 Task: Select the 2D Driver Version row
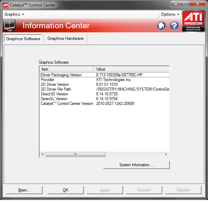105,84
